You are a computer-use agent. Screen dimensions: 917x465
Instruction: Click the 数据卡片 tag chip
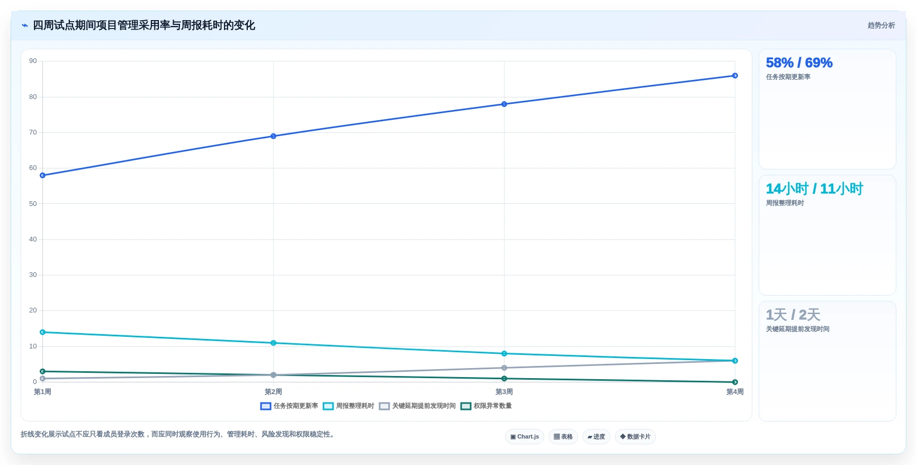[635, 437]
